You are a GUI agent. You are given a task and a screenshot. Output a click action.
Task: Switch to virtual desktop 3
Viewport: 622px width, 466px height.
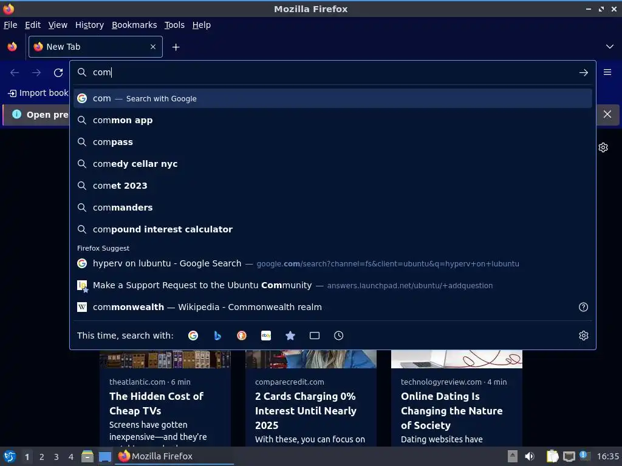(56, 457)
